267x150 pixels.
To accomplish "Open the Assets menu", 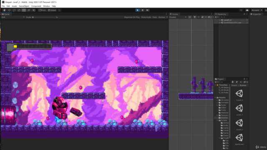I will tap(14, 6).
